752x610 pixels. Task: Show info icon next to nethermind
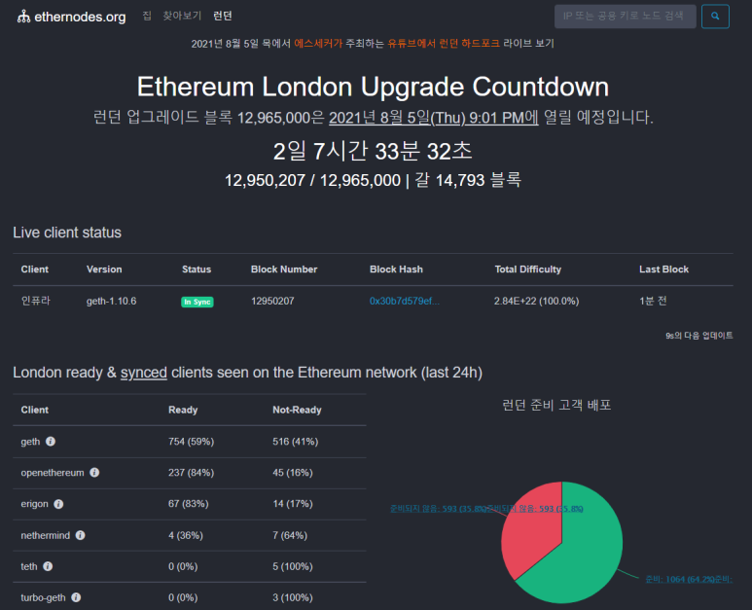point(80,535)
